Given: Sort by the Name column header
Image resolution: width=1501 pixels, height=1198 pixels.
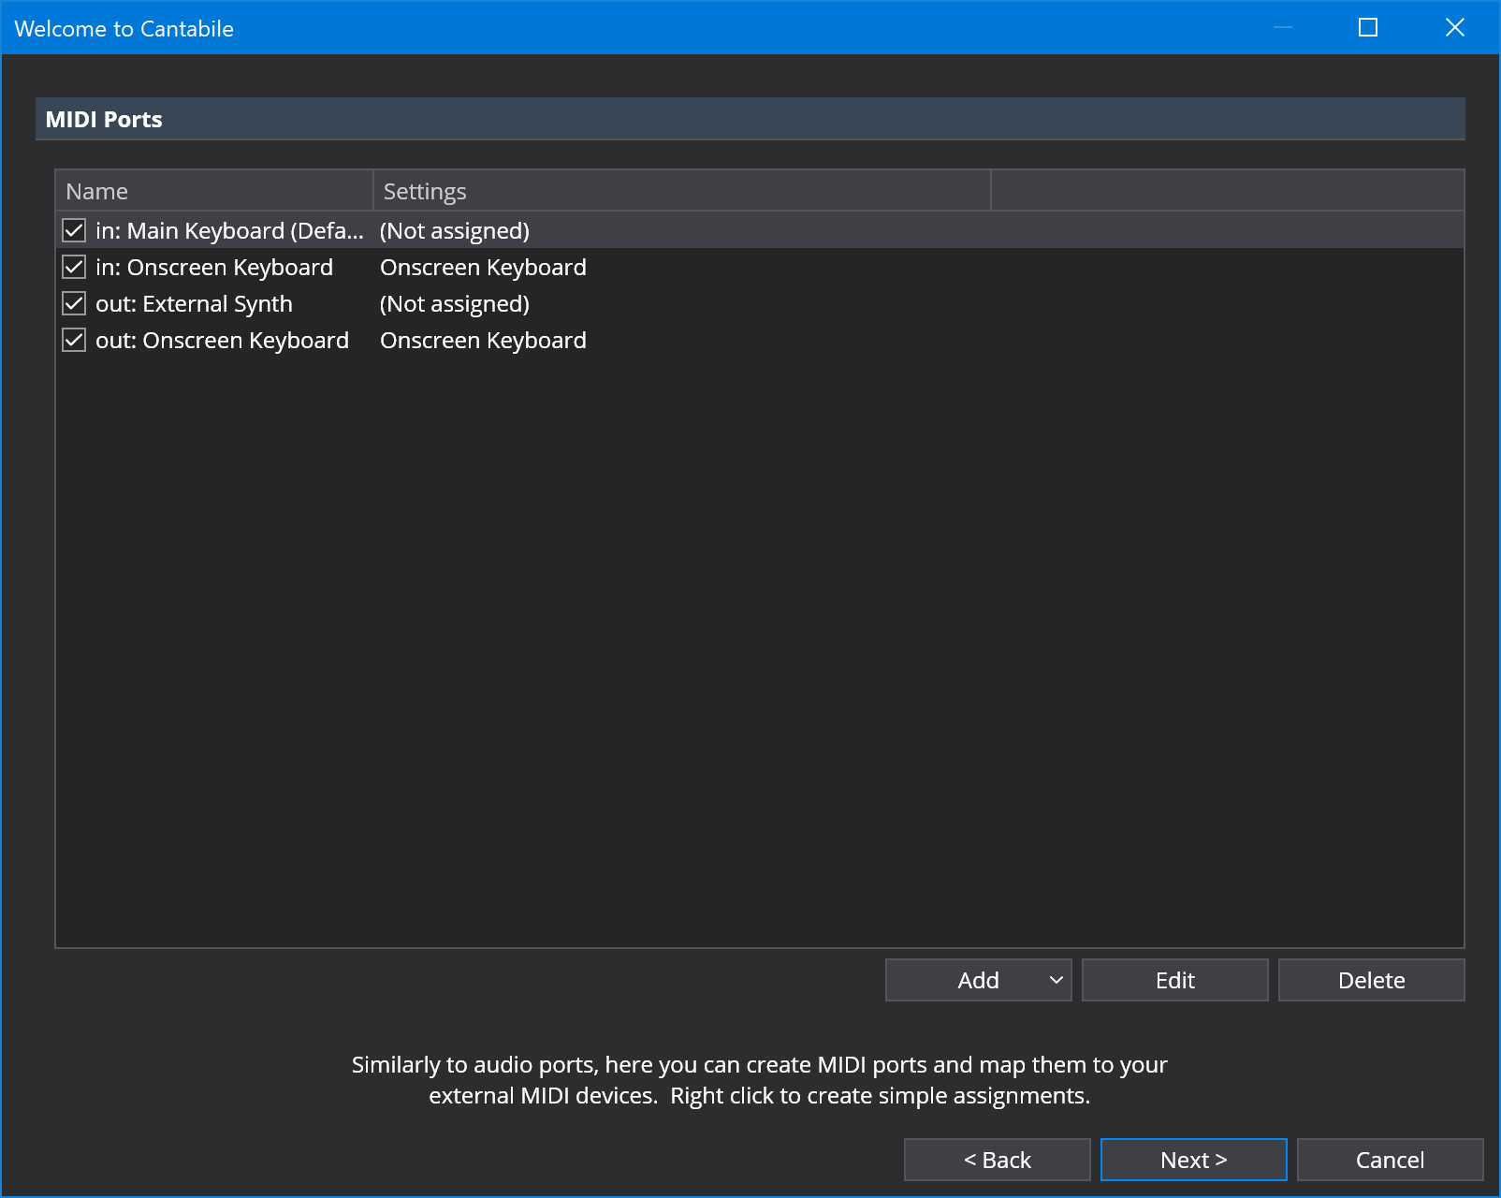Looking at the screenshot, I should tap(214, 191).
